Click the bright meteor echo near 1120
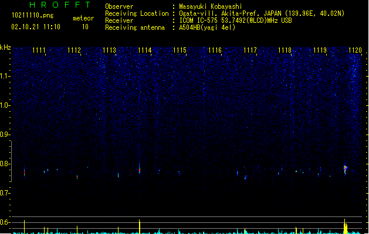 pyautogui.click(x=345, y=169)
